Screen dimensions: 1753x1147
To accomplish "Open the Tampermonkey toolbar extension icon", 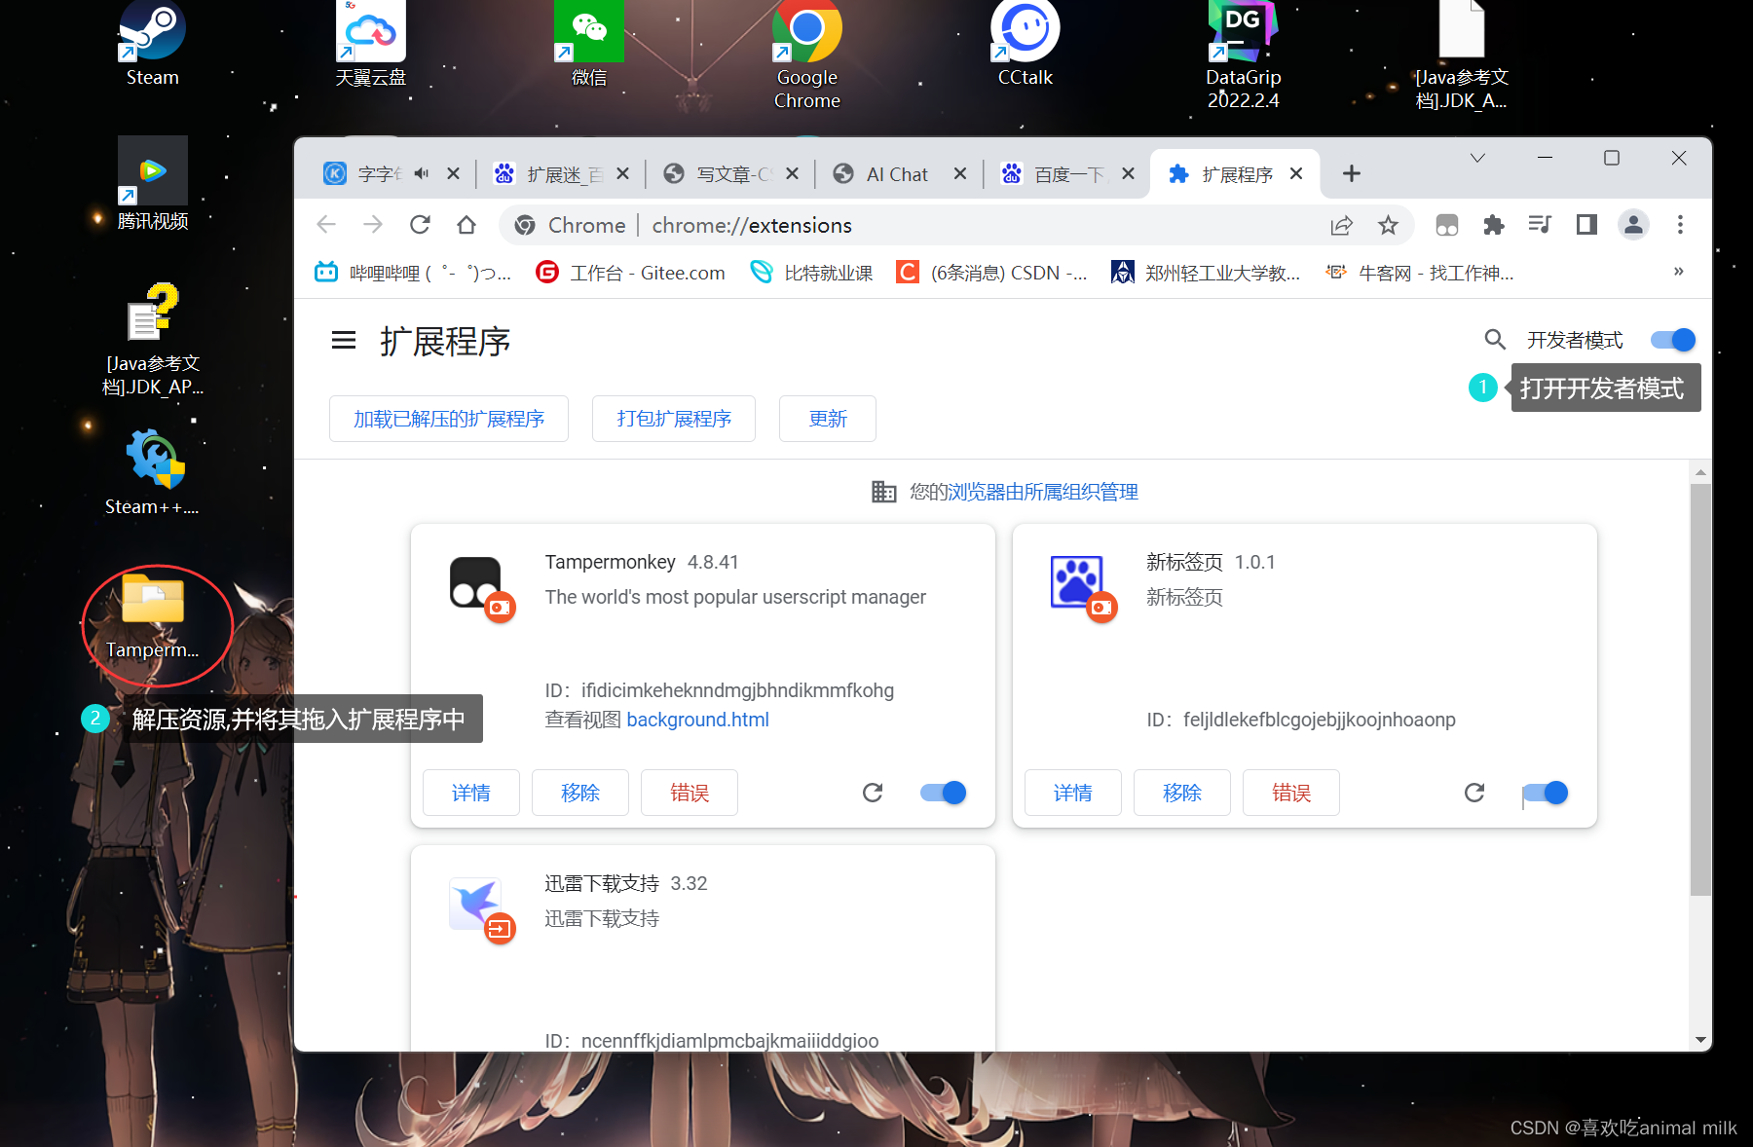I will click(1447, 226).
